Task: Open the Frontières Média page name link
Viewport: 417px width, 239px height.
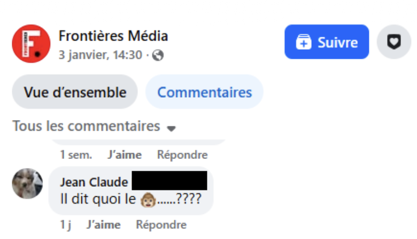Action: click(113, 36)
